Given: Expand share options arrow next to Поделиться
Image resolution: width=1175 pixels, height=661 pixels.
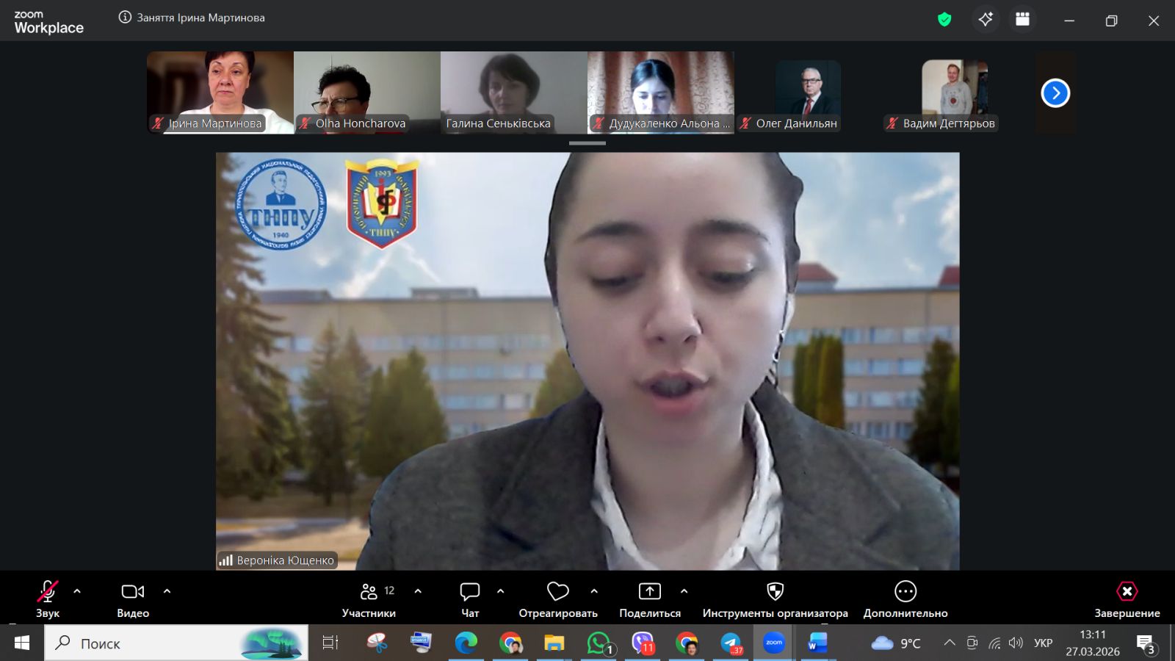Looking at the screenshot, I should pos(684,591).
